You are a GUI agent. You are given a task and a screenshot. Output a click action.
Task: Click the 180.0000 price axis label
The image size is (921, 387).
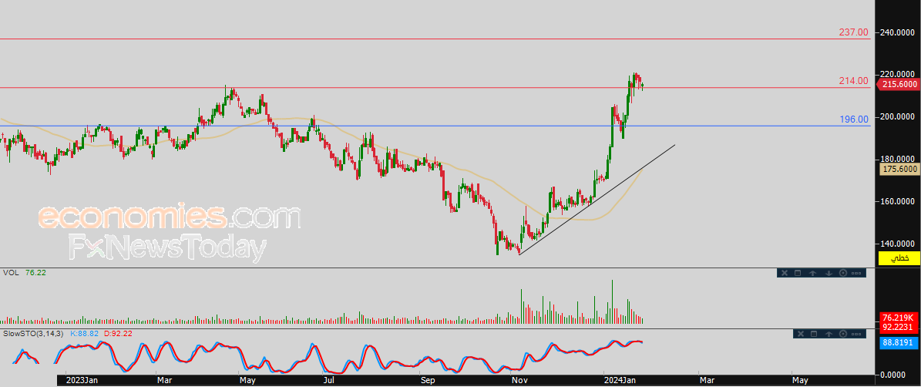coord(899,159)
